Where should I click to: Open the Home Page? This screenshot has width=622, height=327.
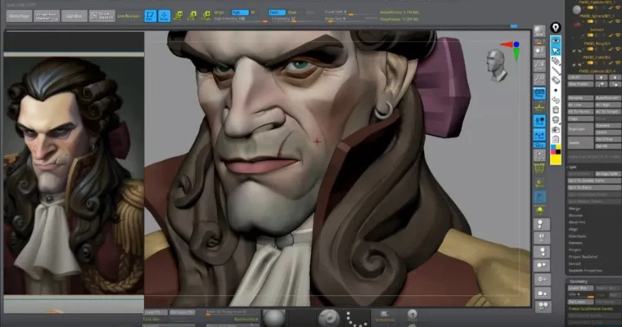pos(19,16)
